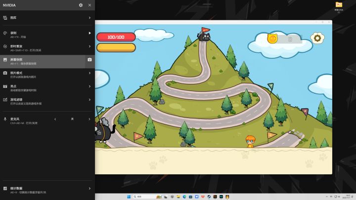Open the 游戏滤镜 game filter row
This screenshot has width=356, height=200.
47,101
